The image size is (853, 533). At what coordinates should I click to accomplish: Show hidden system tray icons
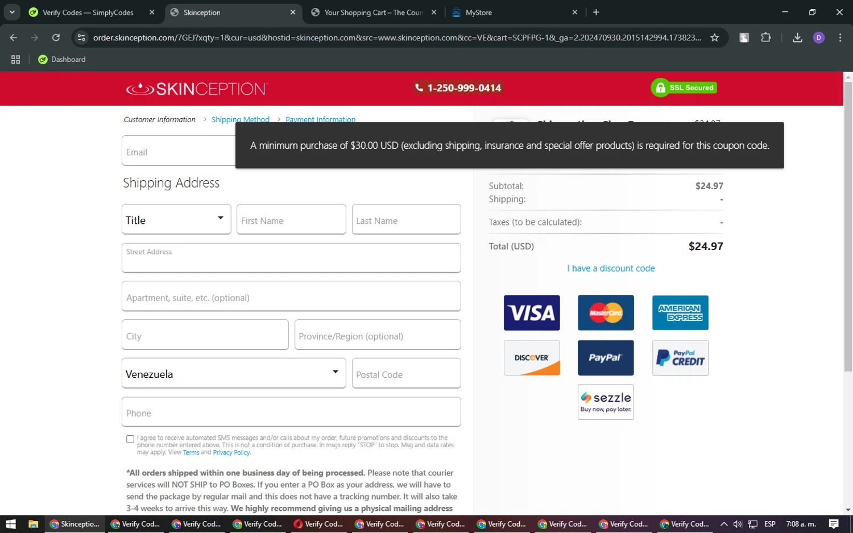pyautogui.click(x=723, y=524)
